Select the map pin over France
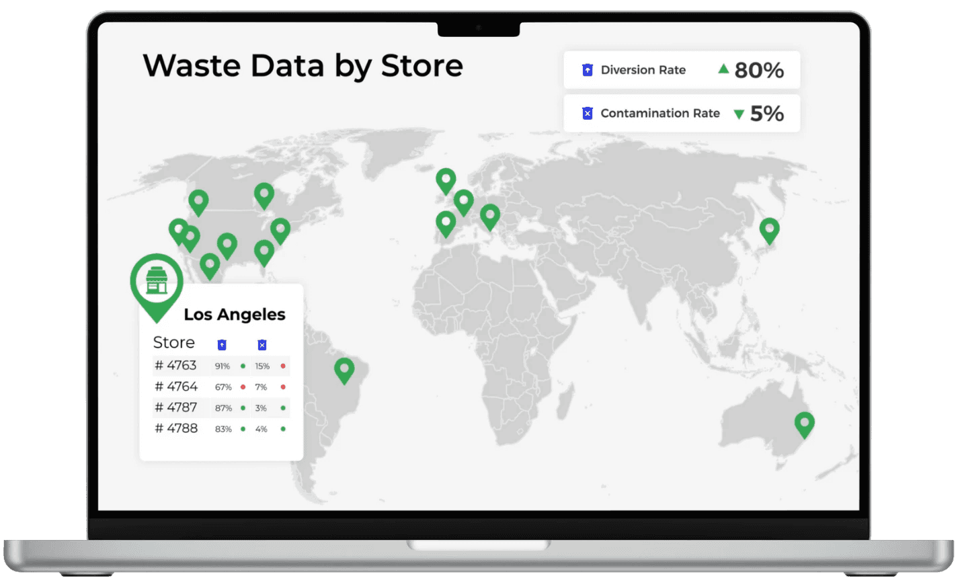This screenshot has height=587, width=958. click(464, 202)
